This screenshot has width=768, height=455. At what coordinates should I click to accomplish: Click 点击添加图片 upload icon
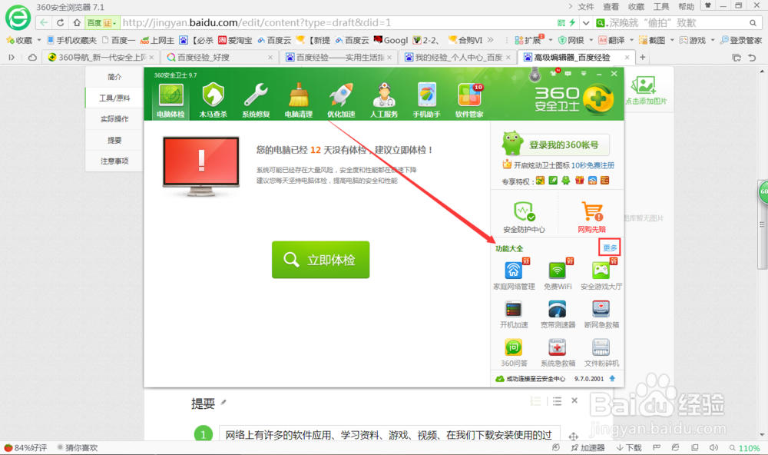[646, 90]
